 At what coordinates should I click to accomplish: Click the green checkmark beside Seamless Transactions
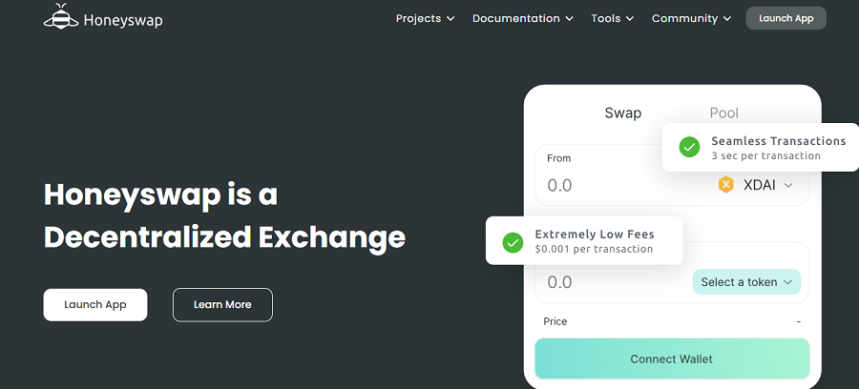click(x=689, y=147)
